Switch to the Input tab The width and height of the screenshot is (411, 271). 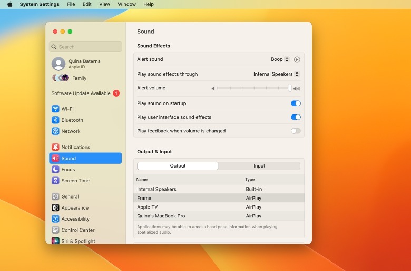259,166
